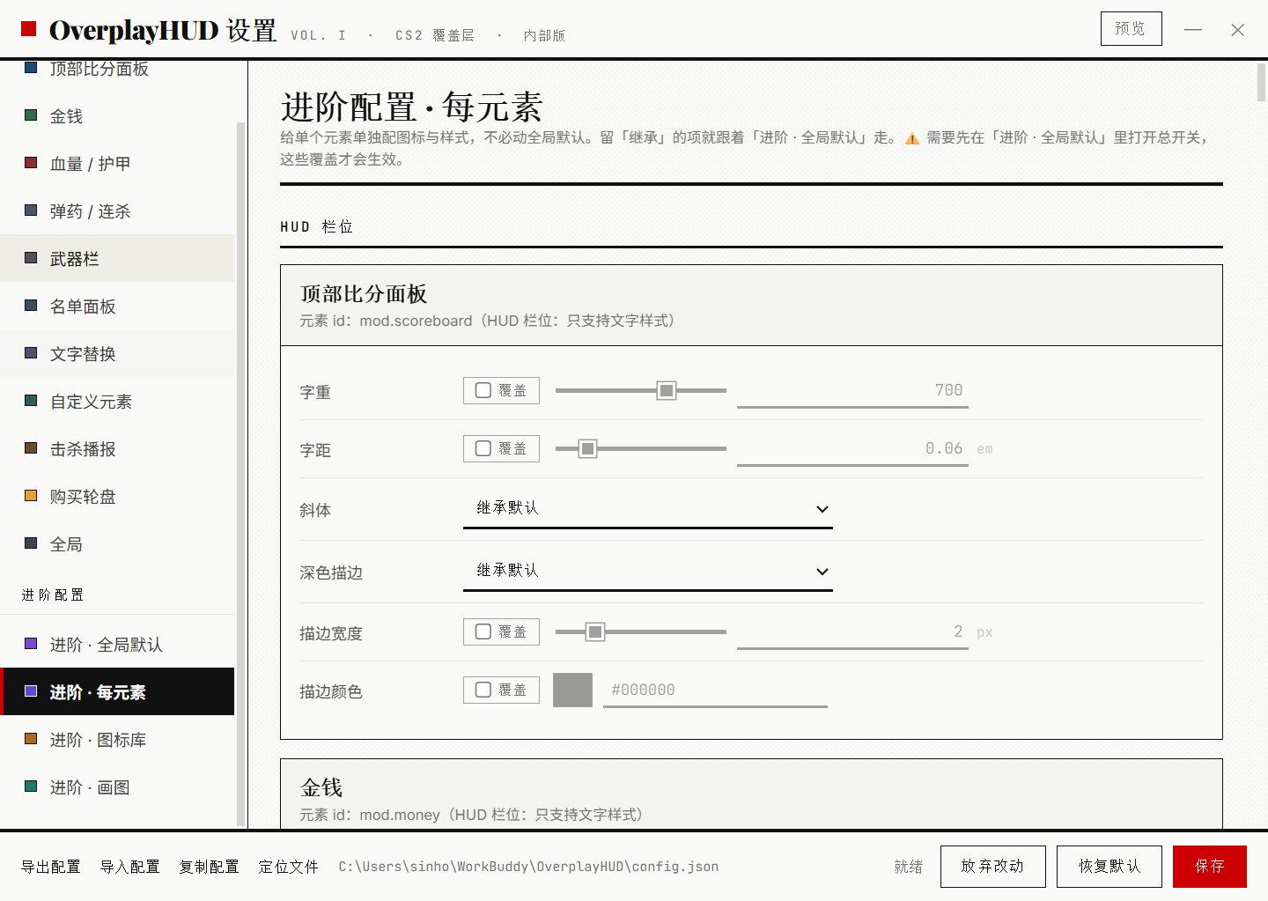Viewport: 1268px width, 901px height.
Task: Enable the 字距 override checkbox
Action: pyautogui.click(x=483, y=448)
